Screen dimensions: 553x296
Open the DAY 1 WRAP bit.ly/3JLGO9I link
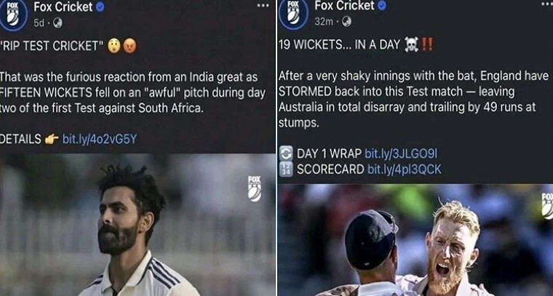pyautogui.click(x=401, y=153)
